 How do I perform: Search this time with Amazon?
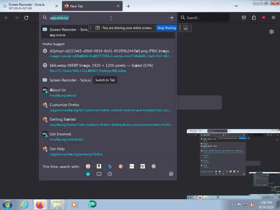(99, 166)
